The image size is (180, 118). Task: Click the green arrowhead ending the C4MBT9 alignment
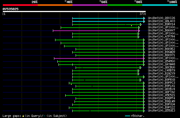(x=139, y=71)
